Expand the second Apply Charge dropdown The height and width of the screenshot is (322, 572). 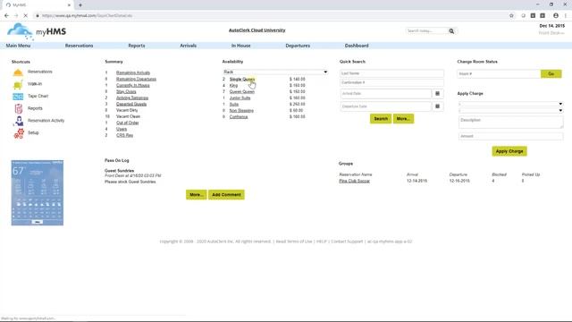coord(510,110)
